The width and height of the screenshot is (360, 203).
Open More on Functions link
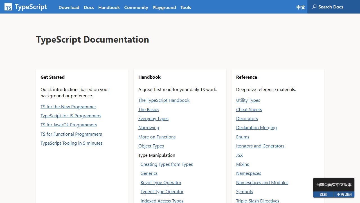pyautogui.click(x=157, y=137)
